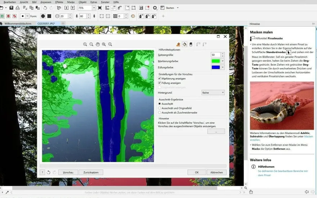Open the Bearbeiten menu
Image resolution: width=317 pixels, height=198 pixels.
click(x=10, y=2)
